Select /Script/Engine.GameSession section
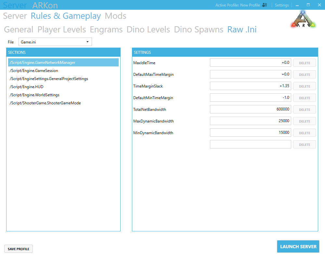The height and width of the screenshot is (256, 325). (x=34, y=71)
